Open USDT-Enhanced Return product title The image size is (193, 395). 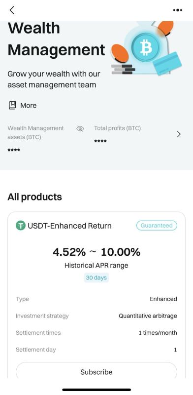pos(69,226)
